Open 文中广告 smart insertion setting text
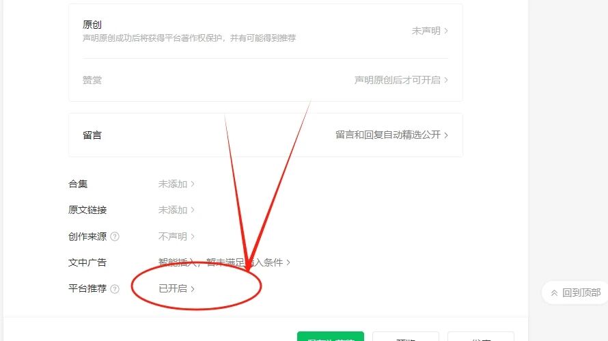The height and width of the screenshot is (341, 608). coord(224,262)
